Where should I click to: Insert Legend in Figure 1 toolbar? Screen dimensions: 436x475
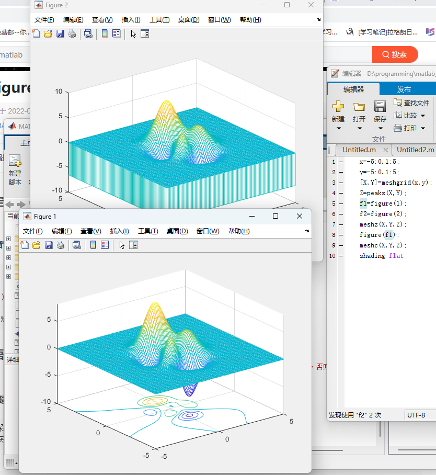(105, 245)
